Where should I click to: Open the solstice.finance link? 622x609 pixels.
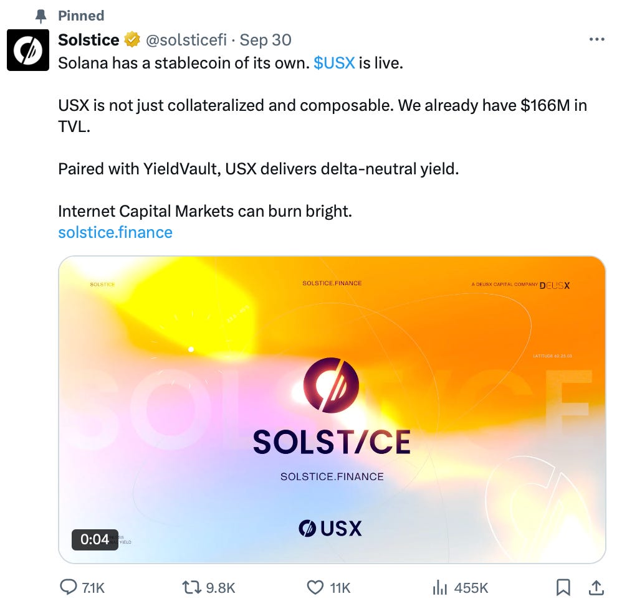(x=115, y=232)
